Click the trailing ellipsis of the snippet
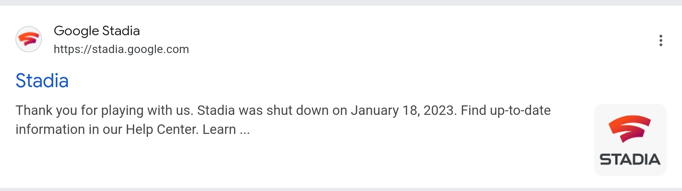Viewport: 682px width, 191px height. (x=245, y=130)
